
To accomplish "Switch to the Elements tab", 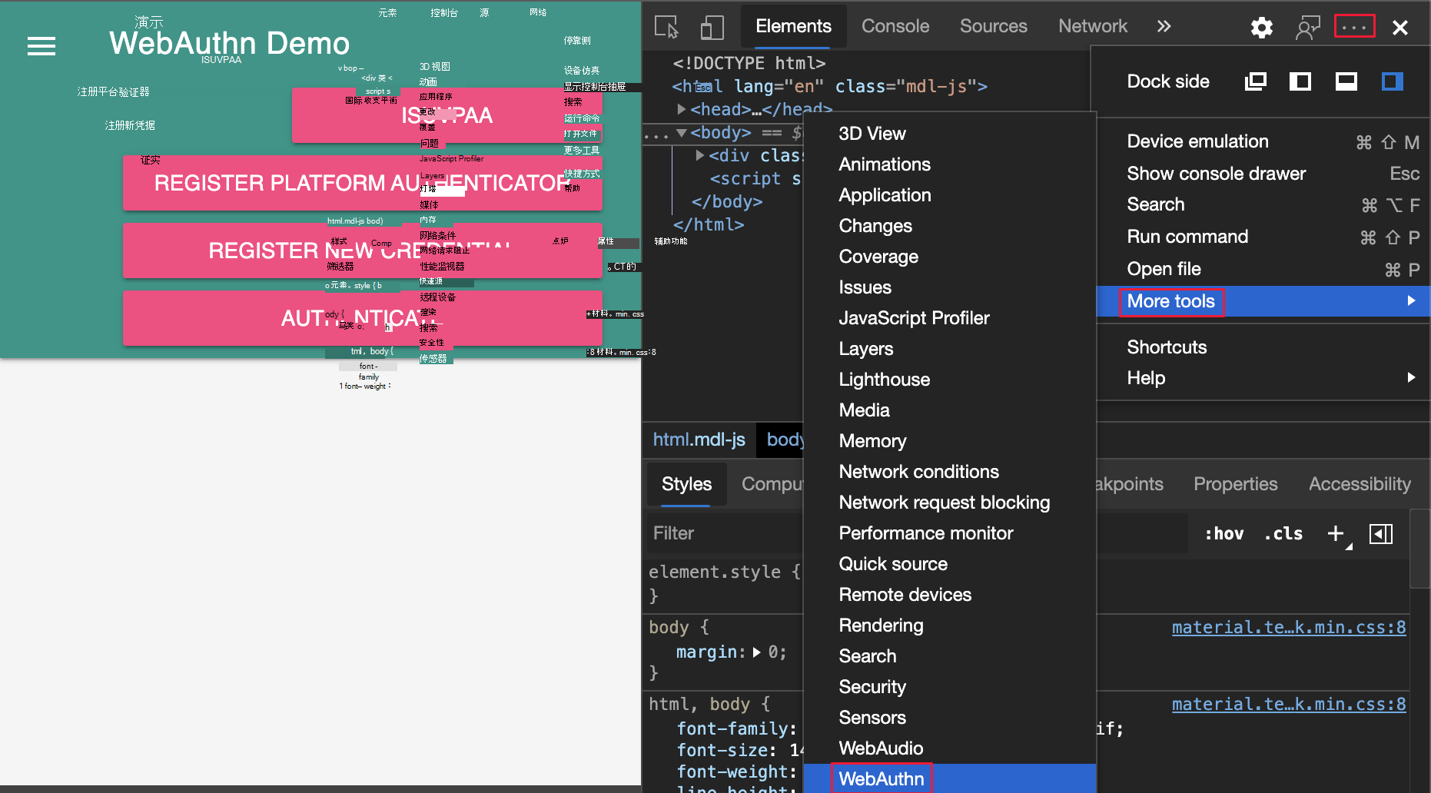I will click(793, 27).
